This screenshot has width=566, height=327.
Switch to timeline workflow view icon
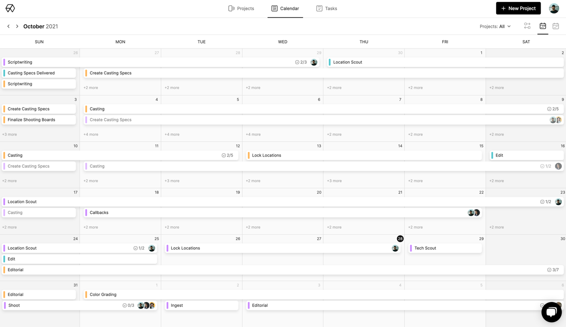527,26
